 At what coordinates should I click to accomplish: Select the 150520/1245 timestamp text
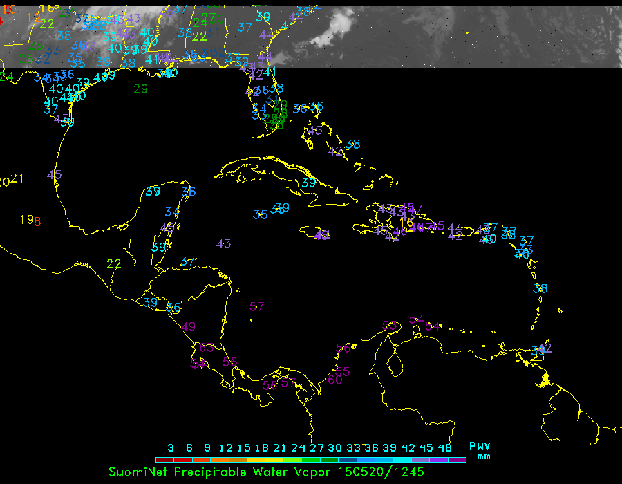pos(381,472)
